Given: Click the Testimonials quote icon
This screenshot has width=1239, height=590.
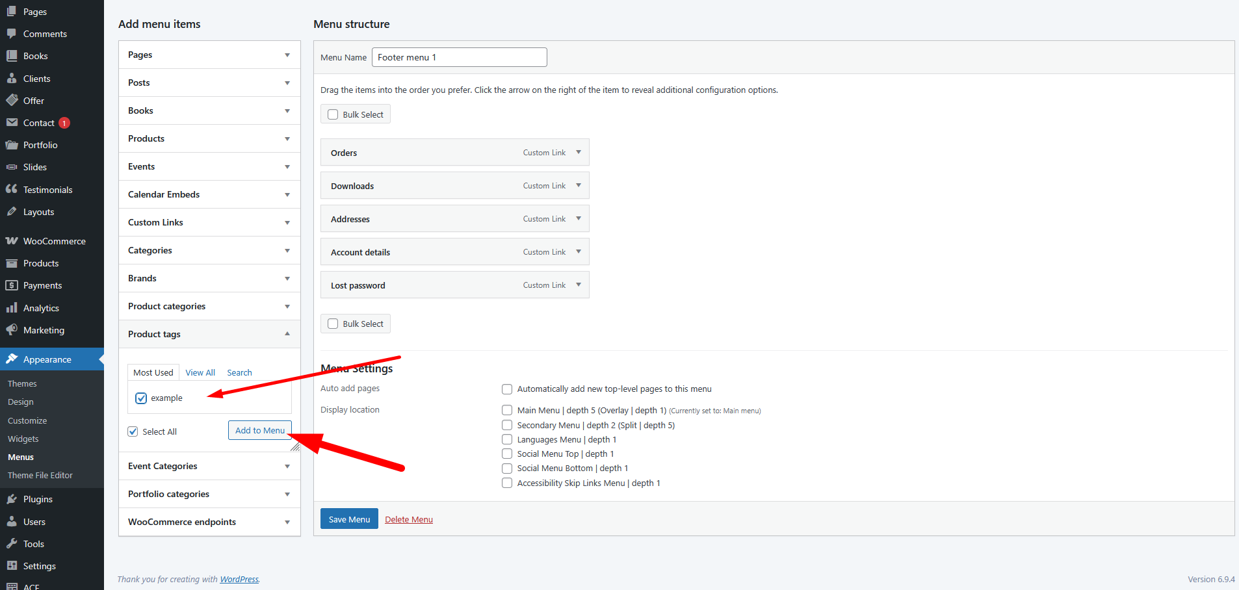Looking at the screenshot, I should click(12, 189).
